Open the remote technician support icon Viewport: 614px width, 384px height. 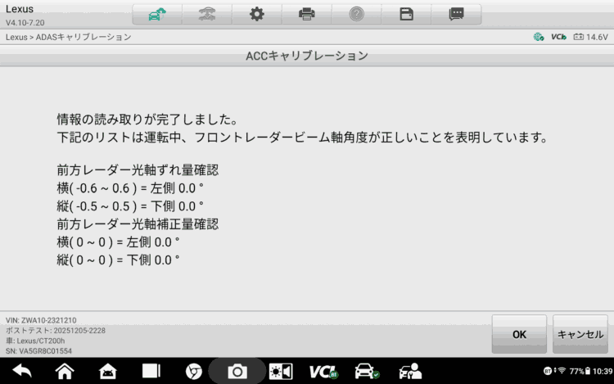[x=410, y=371]
